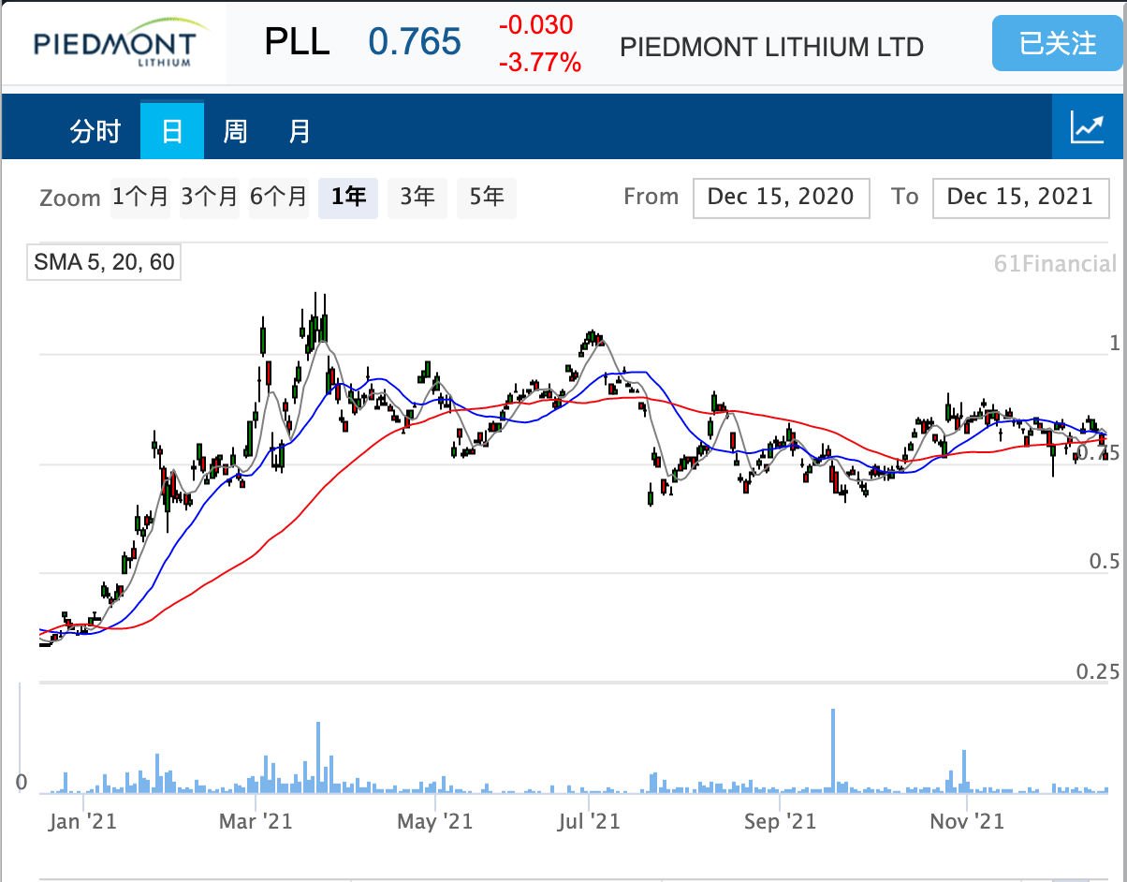Click the 已关注 following button

[x=1057, y=43]
